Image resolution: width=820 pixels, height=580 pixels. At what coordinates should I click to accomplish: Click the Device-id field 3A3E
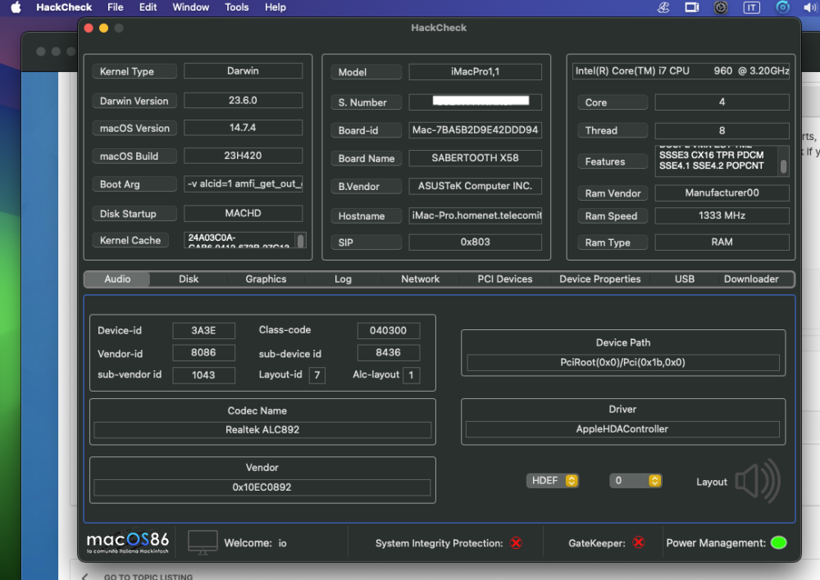[x=203, y=331]
